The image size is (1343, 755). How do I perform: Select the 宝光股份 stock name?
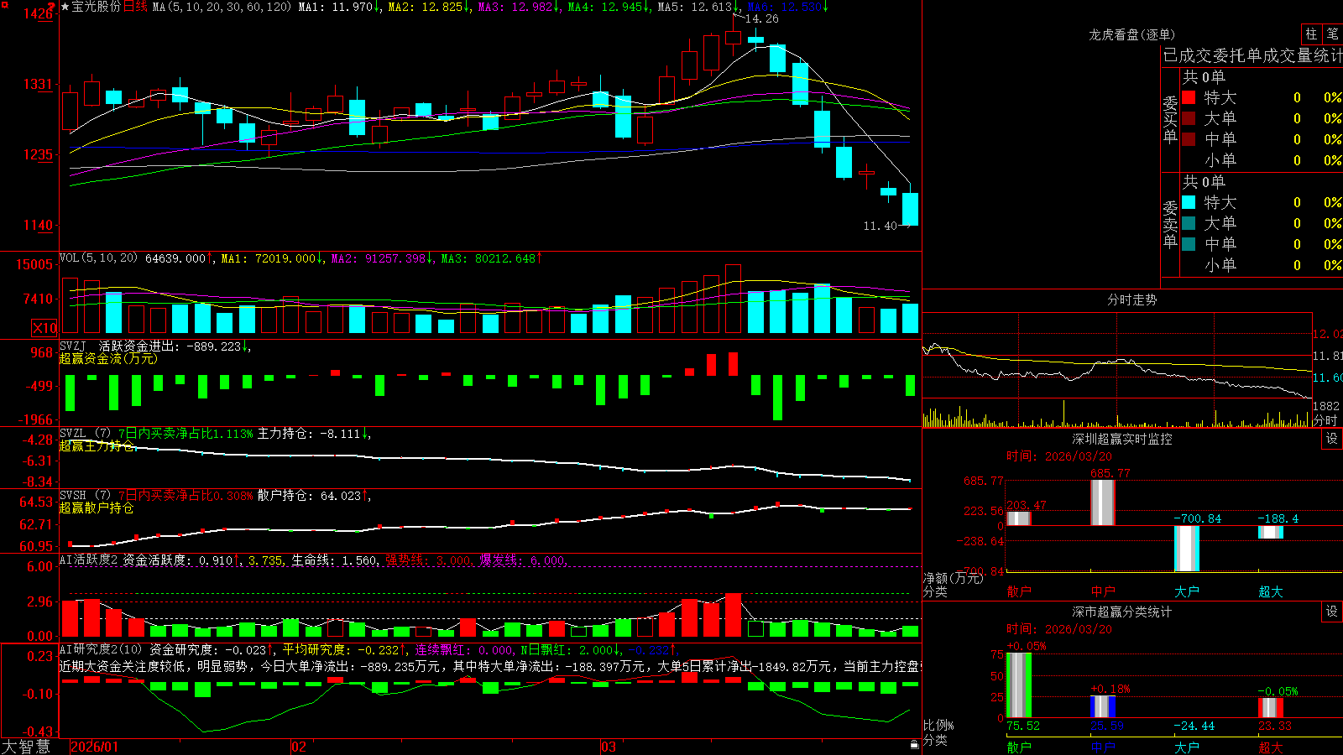(97, 7)
